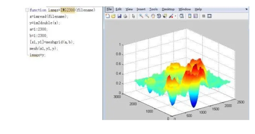Toggle the Insert Colorbar button
Viewport: 255px width, 134px height.
(189, 16)
